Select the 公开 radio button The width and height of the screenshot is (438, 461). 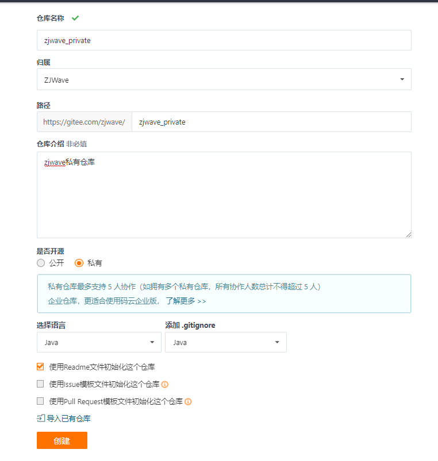[x=41, y=263]
